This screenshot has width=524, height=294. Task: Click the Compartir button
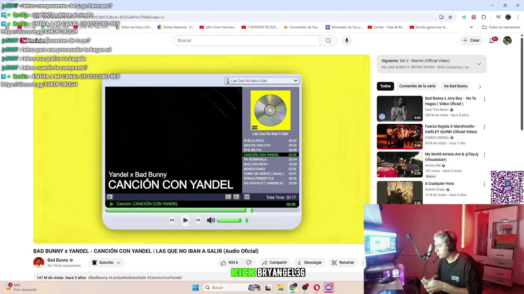point(274,263)
